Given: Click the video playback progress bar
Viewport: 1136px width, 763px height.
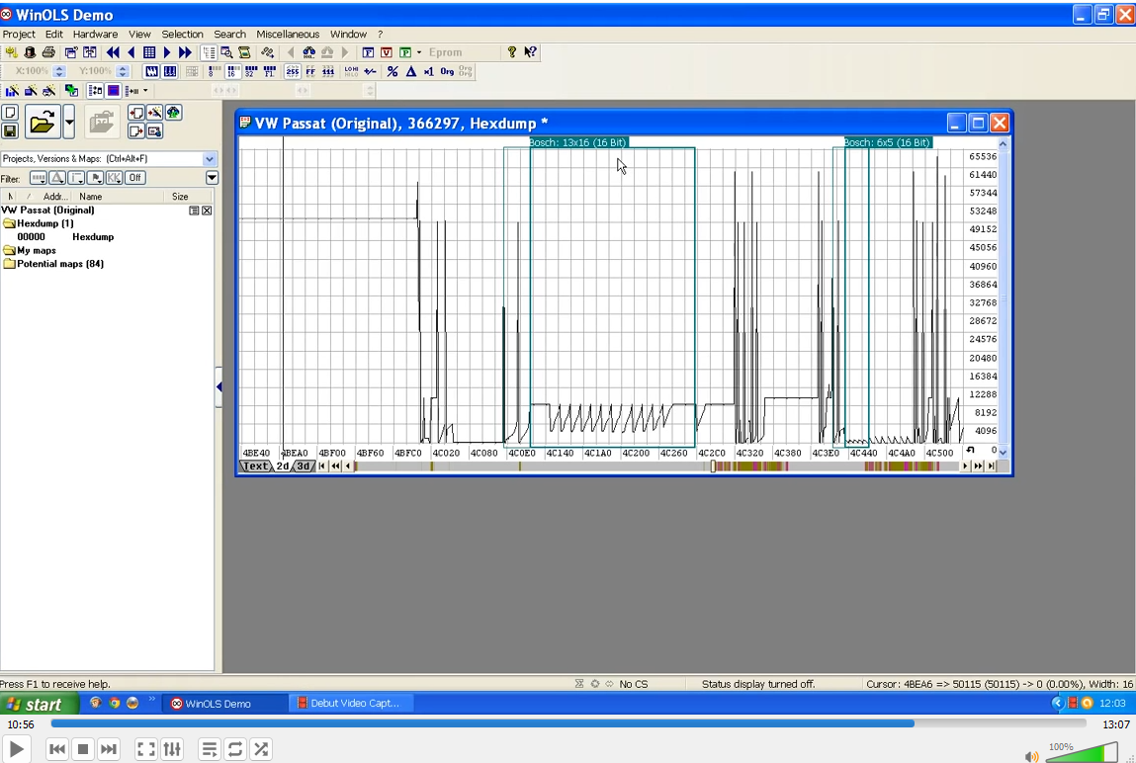Looking at the screenshot, I should 568,723.
